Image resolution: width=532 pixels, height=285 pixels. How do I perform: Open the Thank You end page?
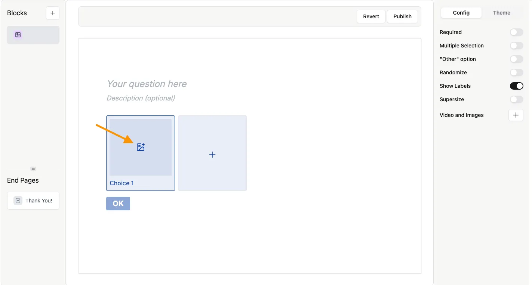(x=33, y=201)
